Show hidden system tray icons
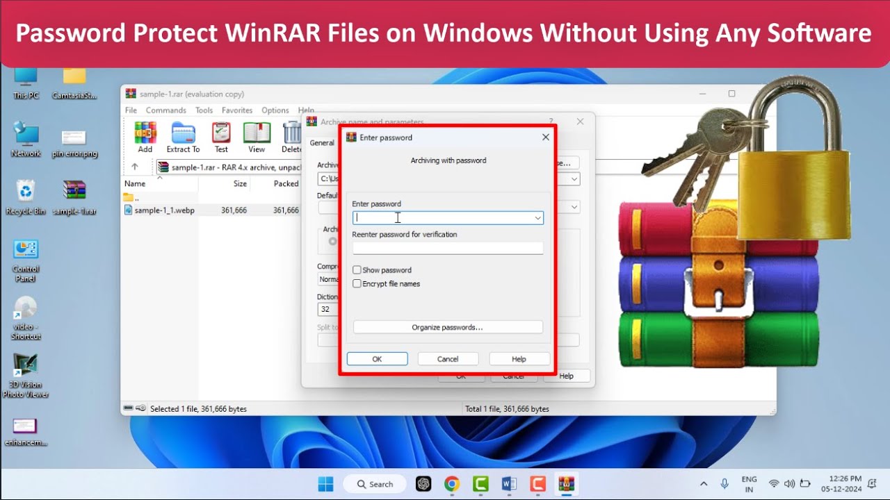 [x=704, y=484]
